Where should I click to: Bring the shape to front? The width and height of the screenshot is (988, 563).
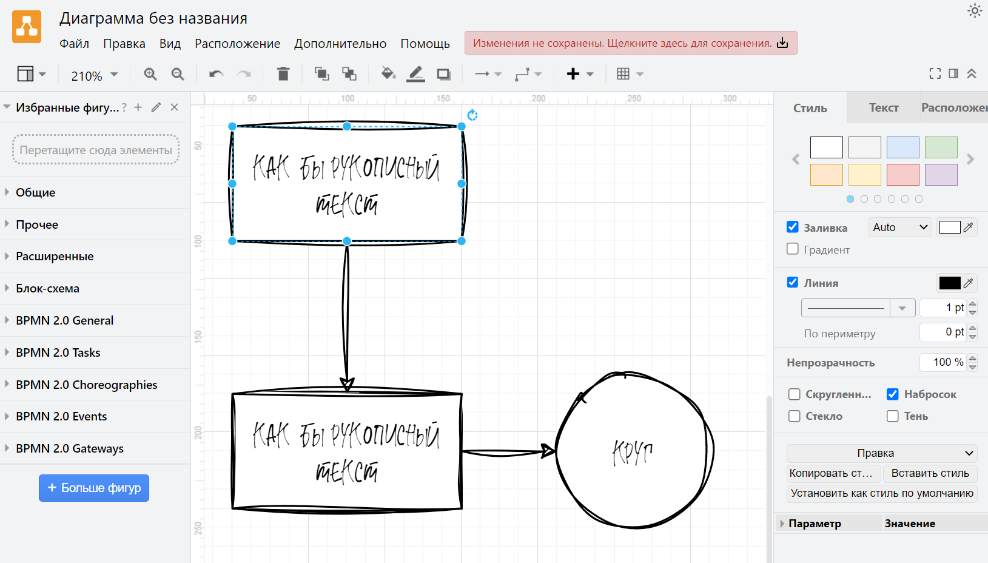point(321,74)
